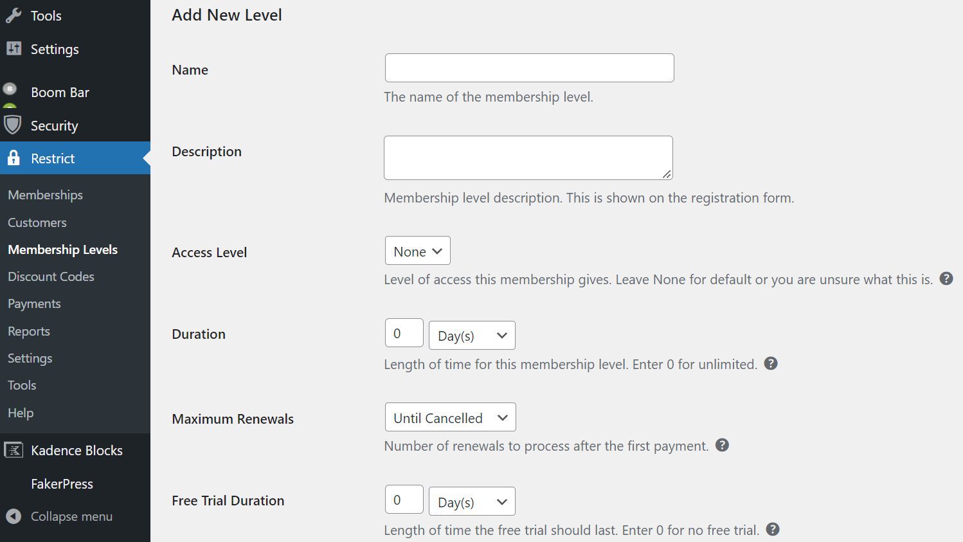Go to Discount Codes in Restrict menu

click(x=51, y=276)
